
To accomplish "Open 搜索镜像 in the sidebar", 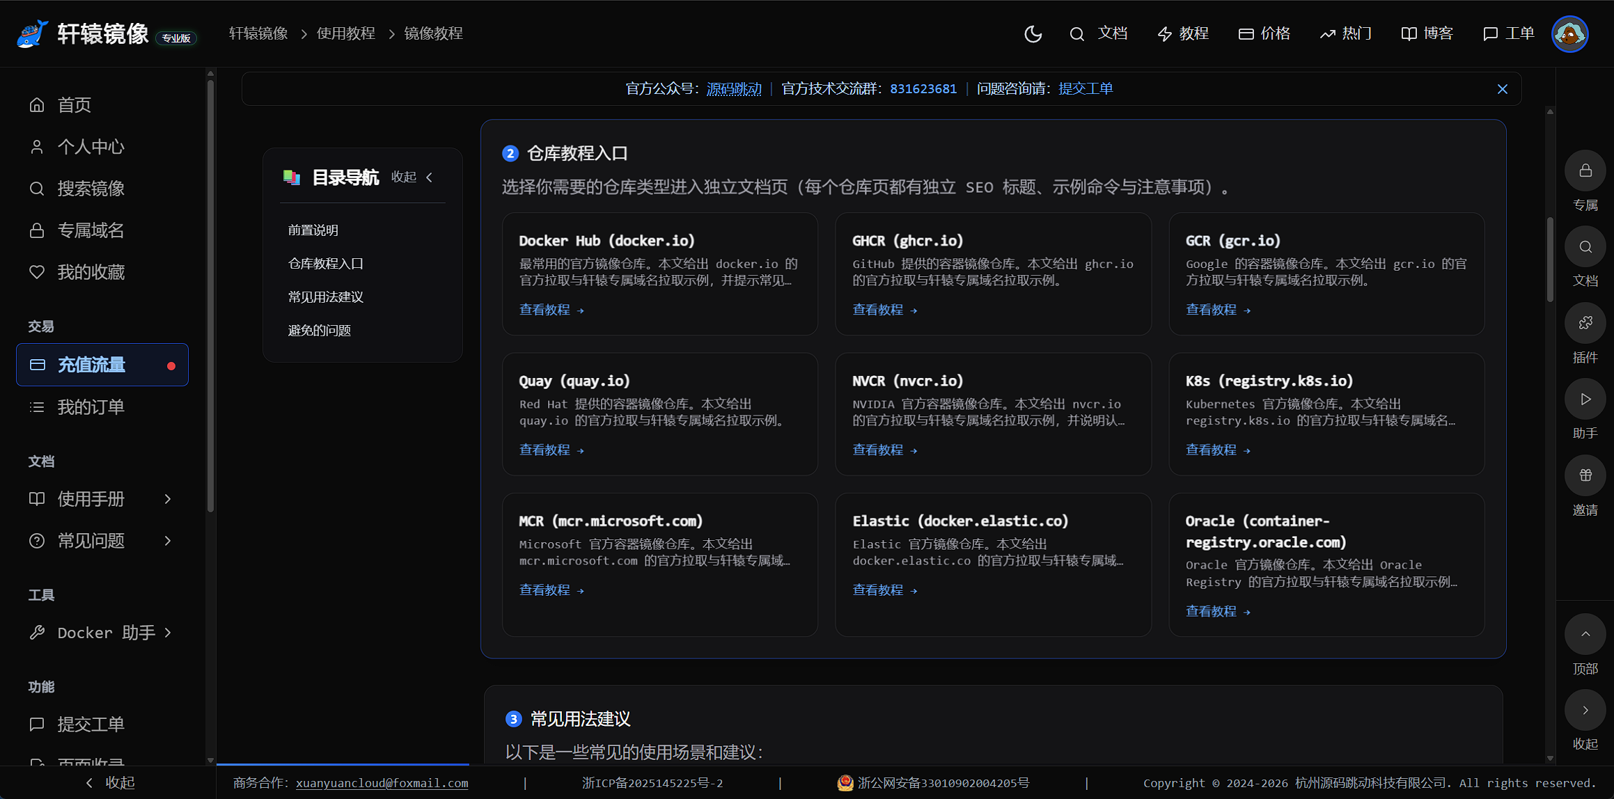I will pos(103,189).
